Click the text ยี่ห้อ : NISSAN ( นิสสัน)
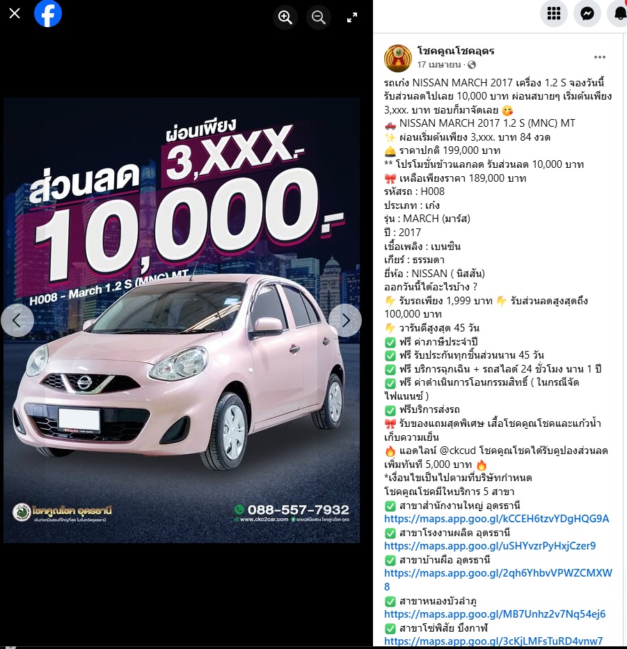Viewport: 627px width, 649px height. click(434, 274)
